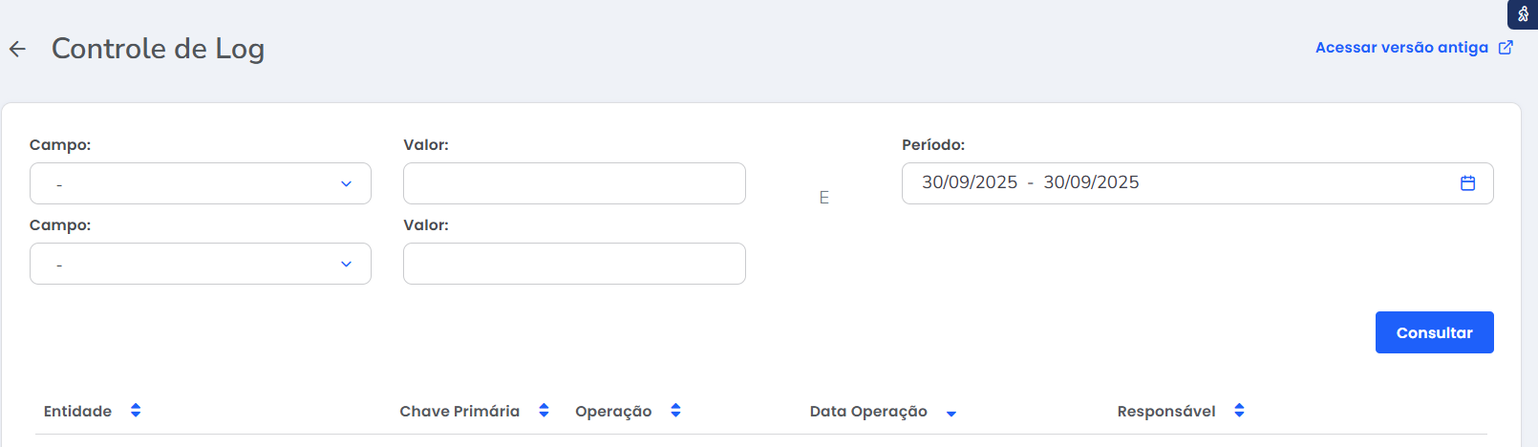The image size is (1538, 447).
Task: Click the back arrow beside Controle de Log
Action: coord(17,49)
